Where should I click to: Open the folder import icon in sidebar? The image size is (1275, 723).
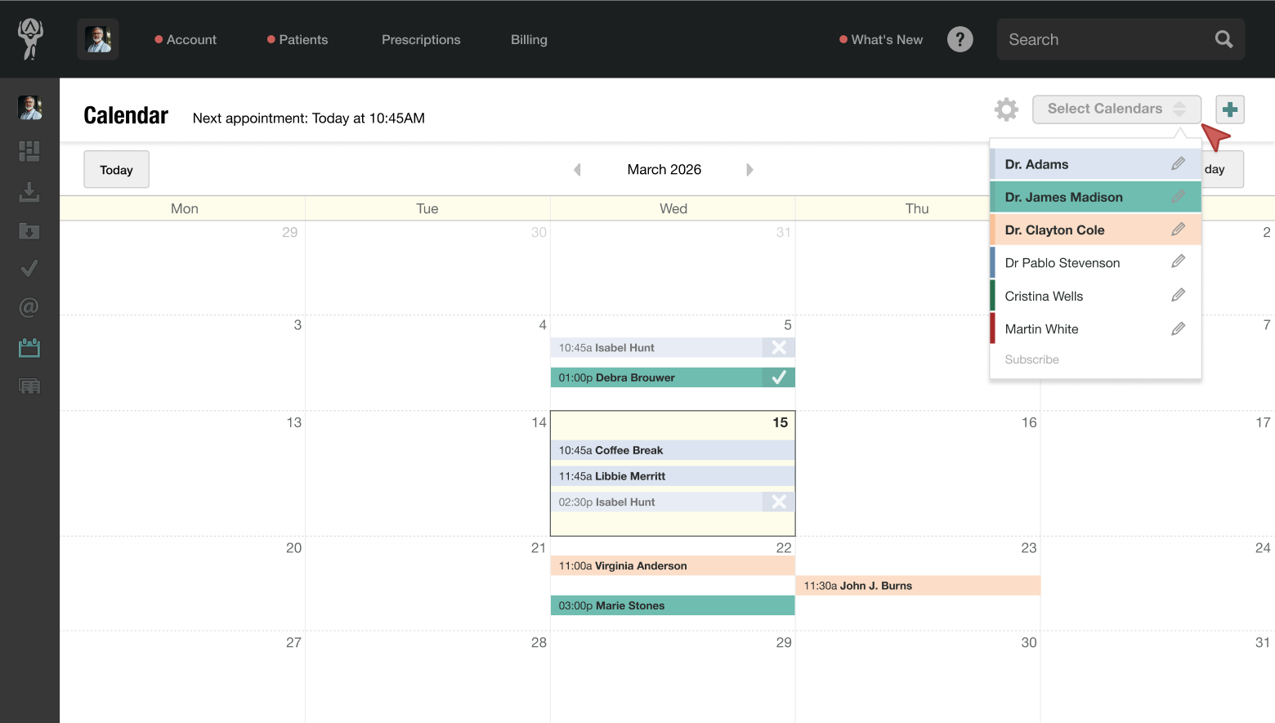(x=29, y=231)
